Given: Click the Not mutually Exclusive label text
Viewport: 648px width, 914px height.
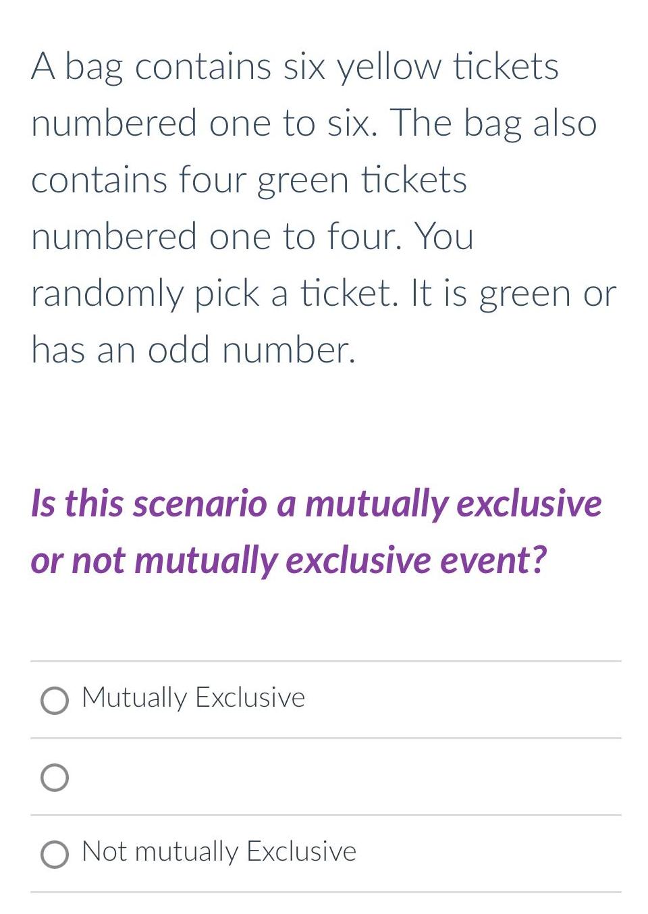Looking at the screenshot, I should coord(218,852).
